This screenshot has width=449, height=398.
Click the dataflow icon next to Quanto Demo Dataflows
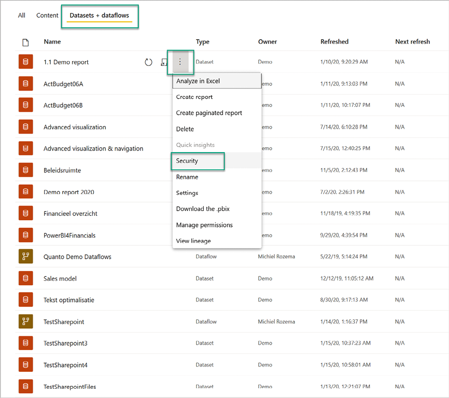(26, 256)
